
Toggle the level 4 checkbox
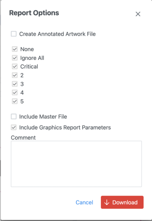pyautogui.click(x=15, y=93)
